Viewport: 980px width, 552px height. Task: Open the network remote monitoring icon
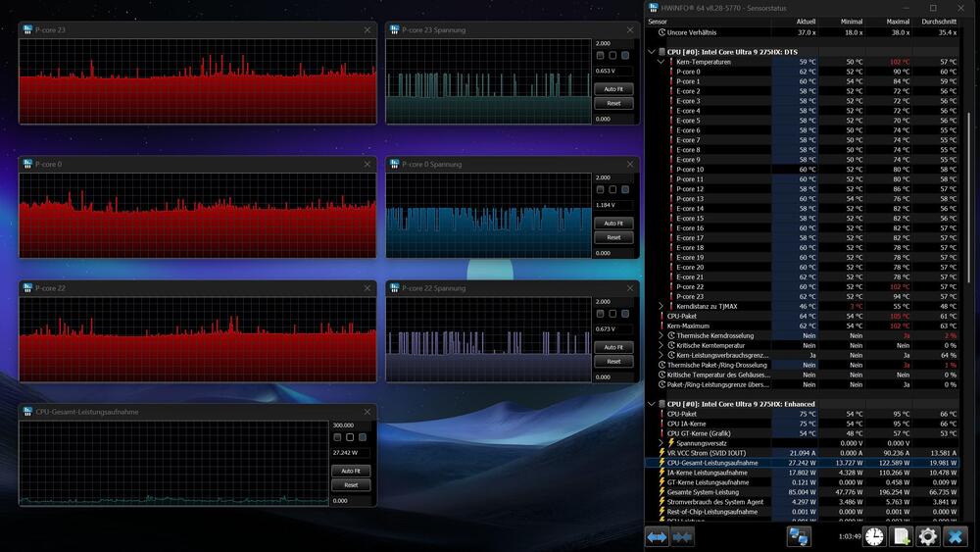point(799,536)
